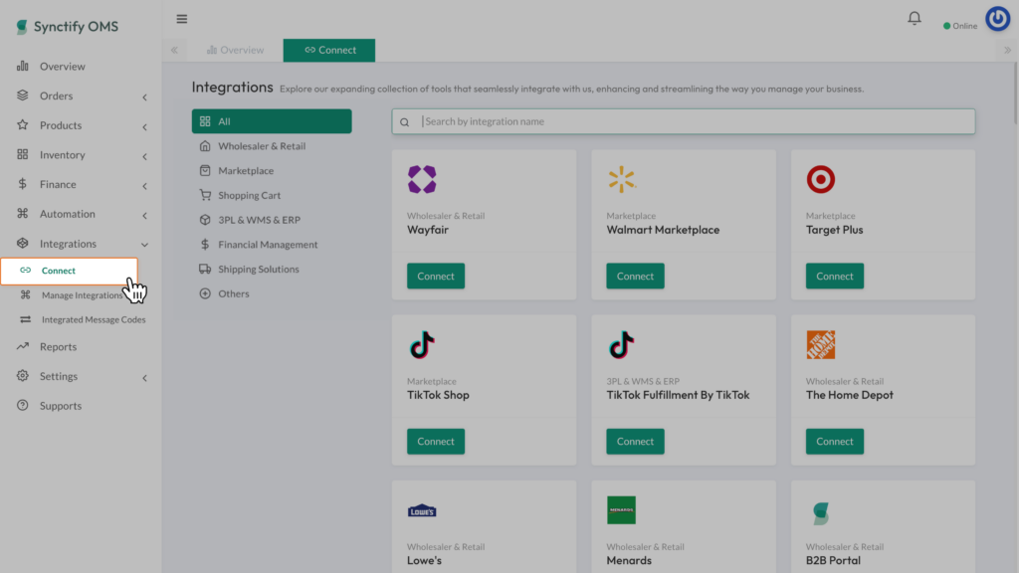Viewport: 1019px width, 573px height.
Task: Click The Home Depot logo
Action: tap(821, 345)
